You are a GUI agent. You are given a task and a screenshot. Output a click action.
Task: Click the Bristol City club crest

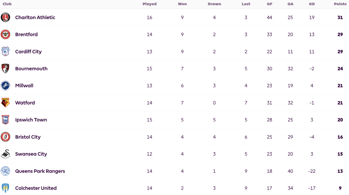coord(5,137)
